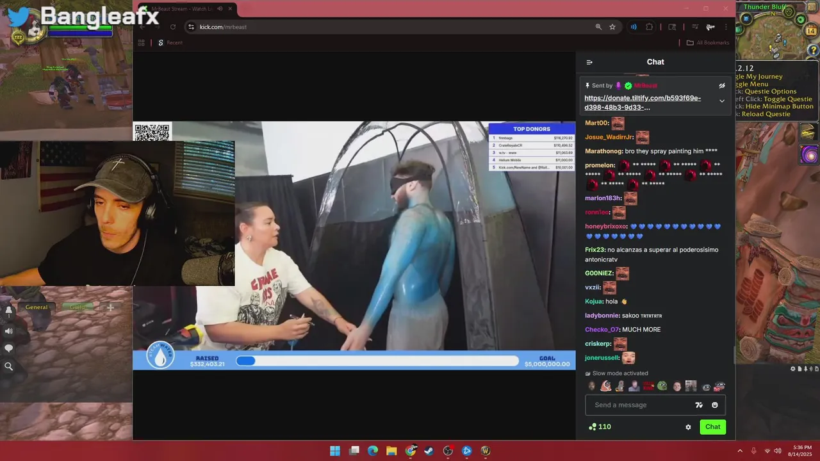Select the first bearded face quick emote
Image resolution: width=820 pixels, height=461 pixels.
[x=591, y=386]
